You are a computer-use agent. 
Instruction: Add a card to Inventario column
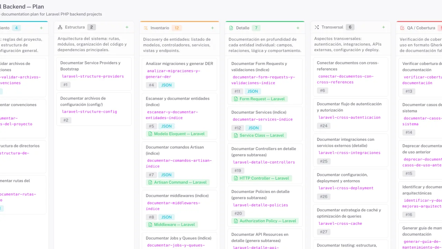pyautogui.click(x=213, y=28)
